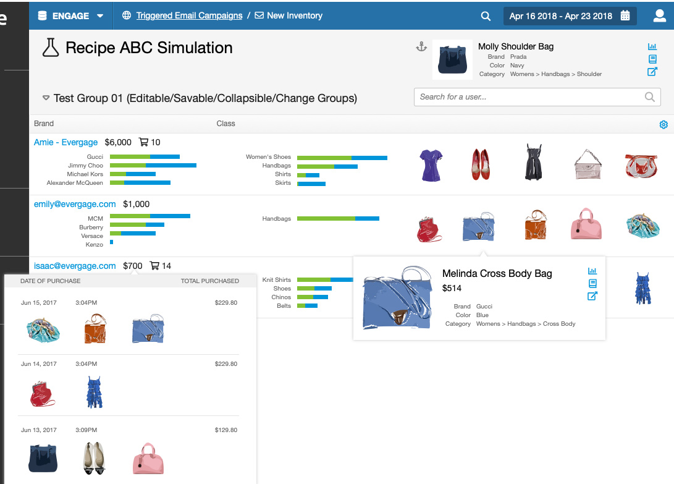Click the anchor icon next to Molly Shoulder Bag

coord(421,46)
